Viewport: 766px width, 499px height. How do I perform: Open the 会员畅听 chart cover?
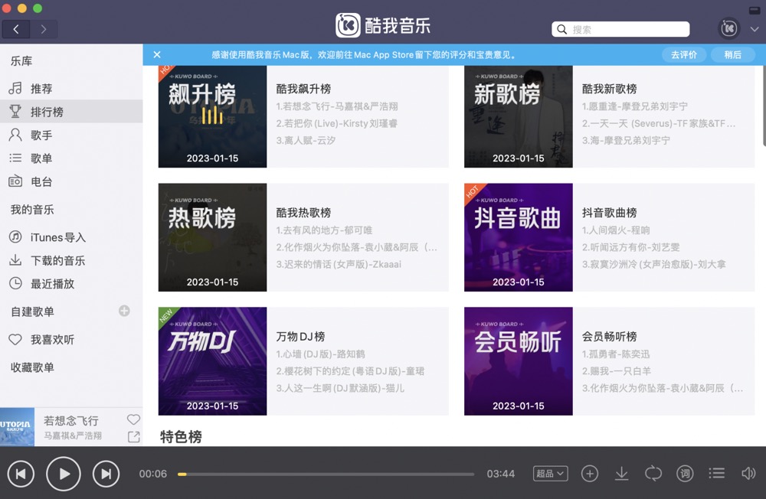click(519, 361)
